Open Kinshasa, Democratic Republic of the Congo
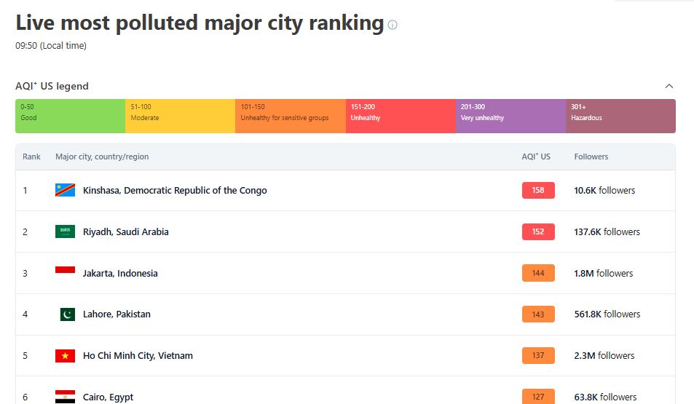Screen dimensions: 694x404 coord(175,190)
